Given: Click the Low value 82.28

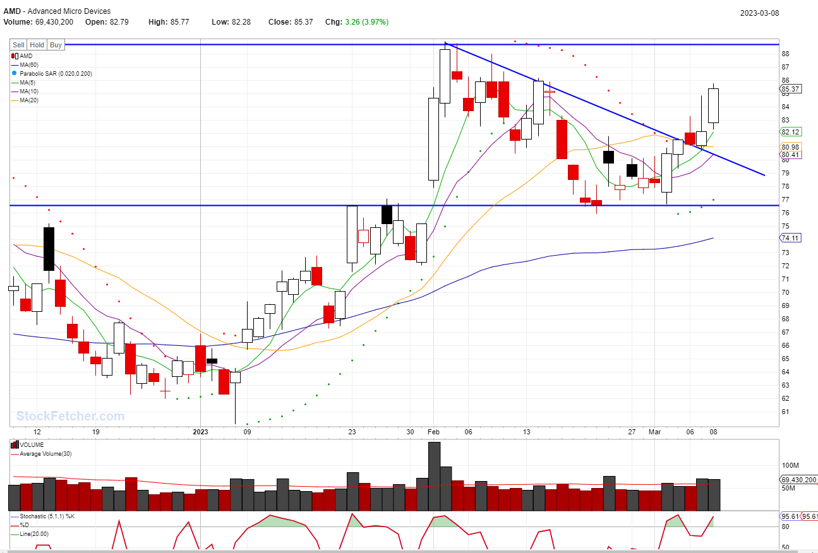Looking at the screenshot, I should pos(241,22).
